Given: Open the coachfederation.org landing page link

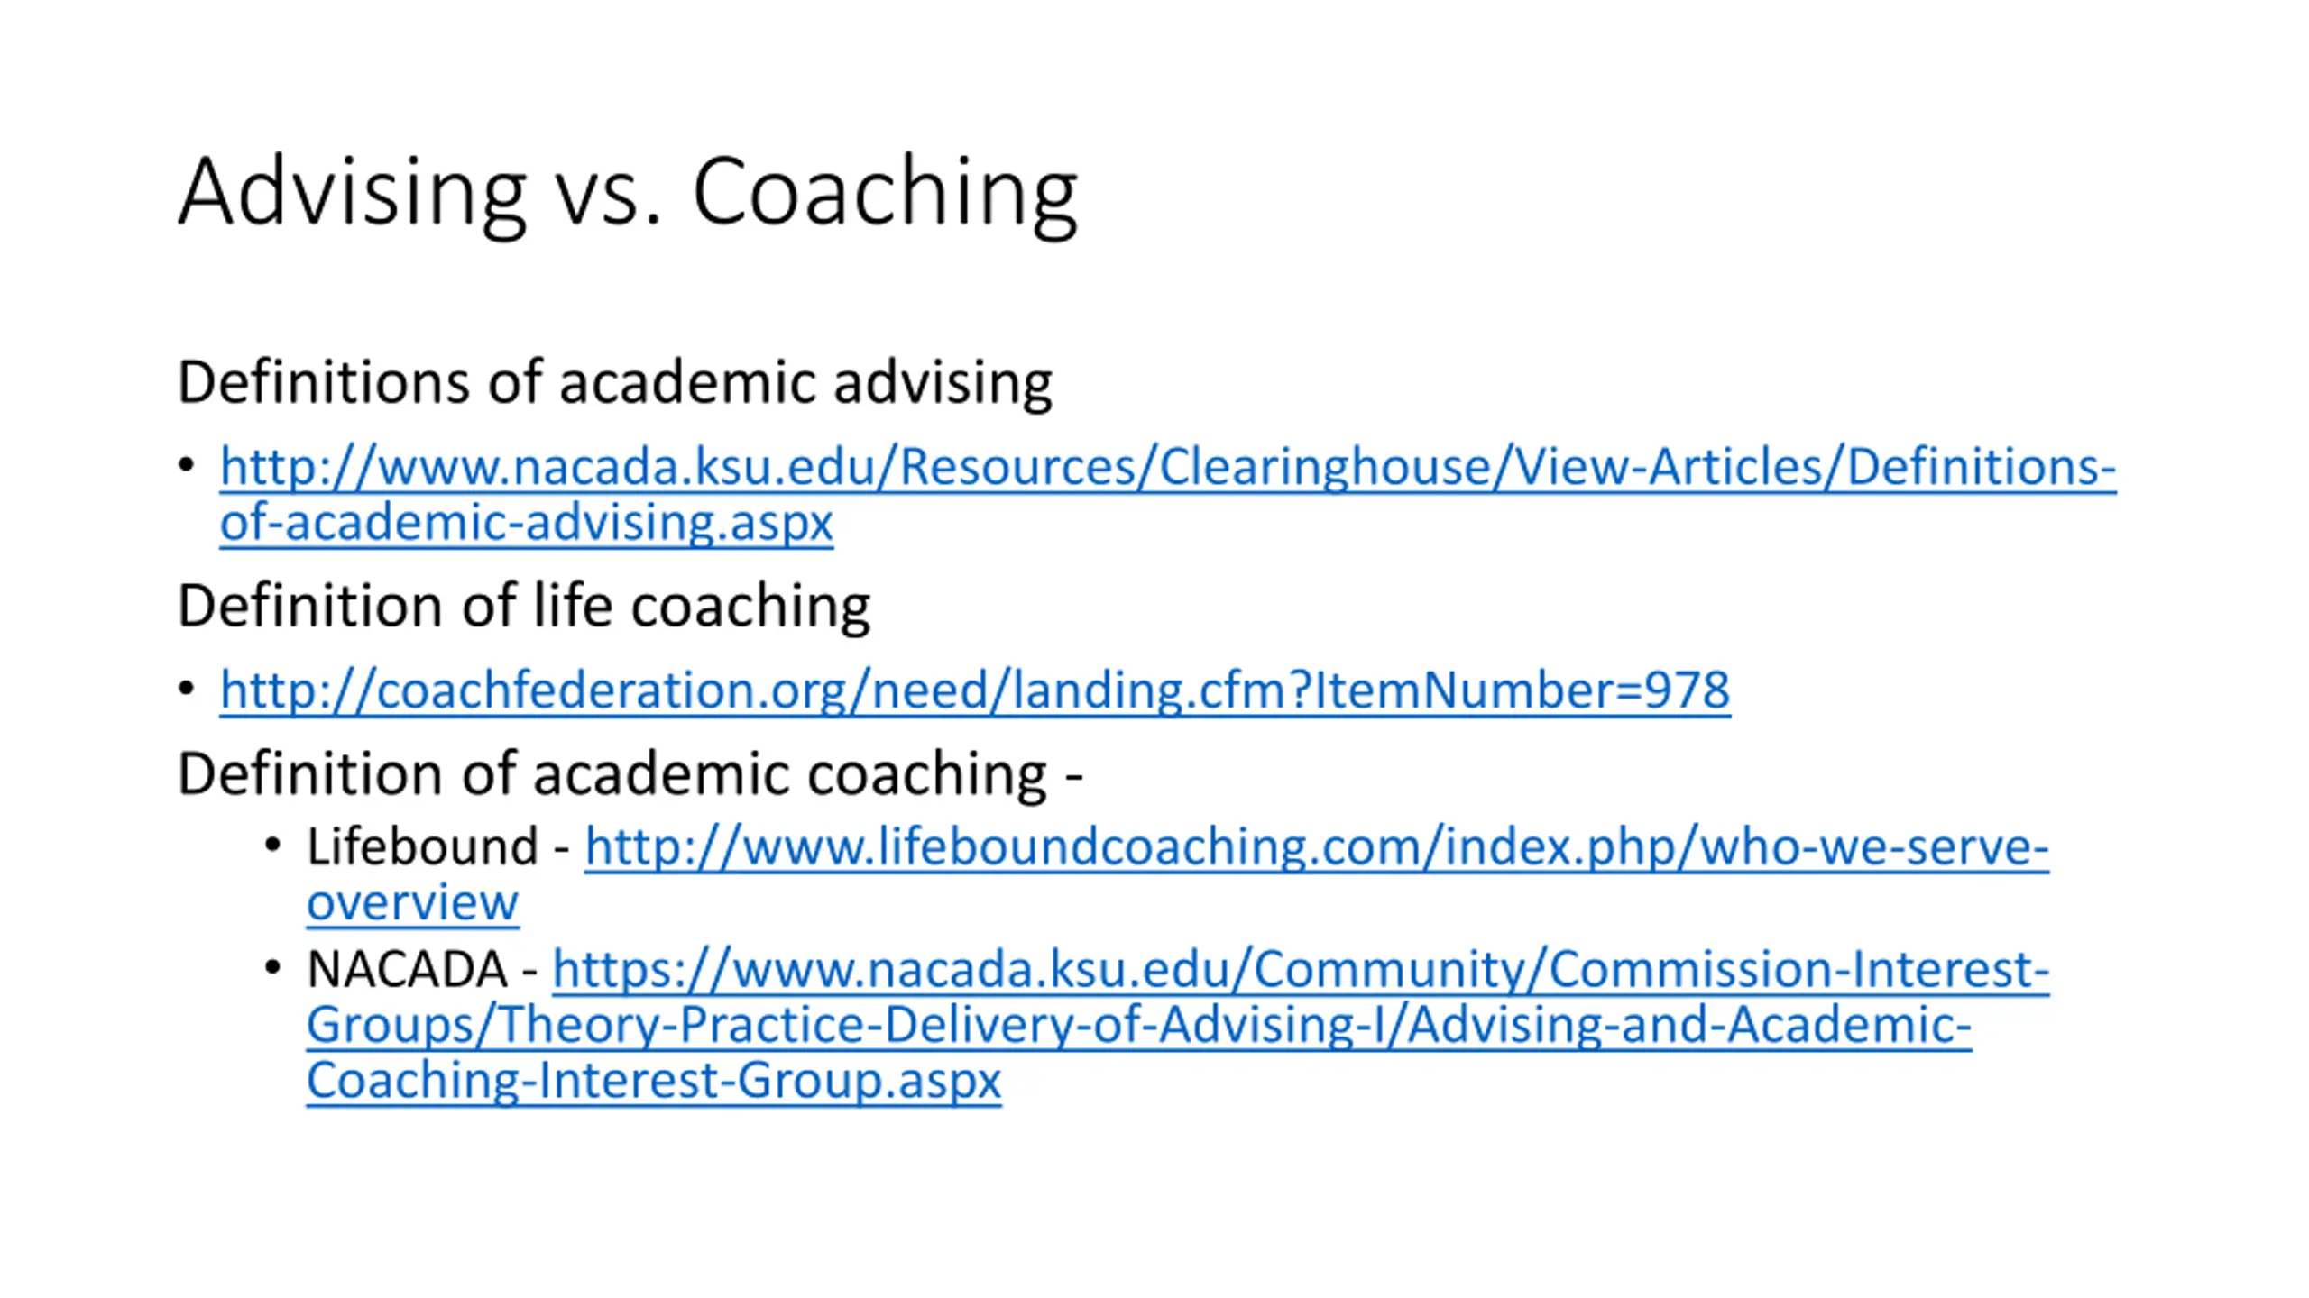Looking at the screenshot, I should [x=974, y=690].
